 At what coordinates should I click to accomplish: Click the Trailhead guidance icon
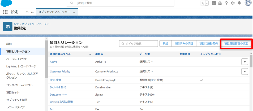(x=220, y=3)
